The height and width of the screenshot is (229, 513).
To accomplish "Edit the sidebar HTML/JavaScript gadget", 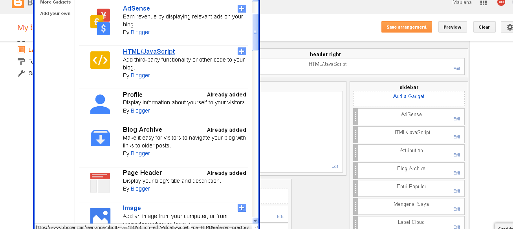I will tap(456, 137).
